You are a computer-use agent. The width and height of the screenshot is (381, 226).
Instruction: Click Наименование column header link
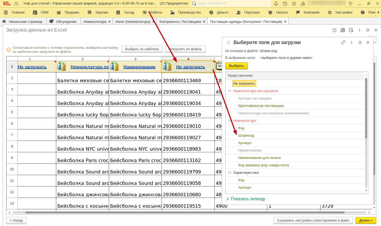click(139, 67)
